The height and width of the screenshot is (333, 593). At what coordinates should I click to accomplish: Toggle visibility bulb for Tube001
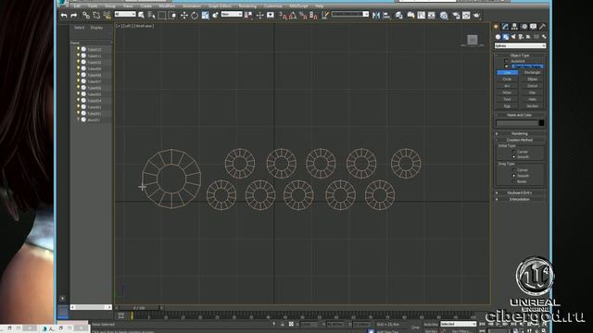78,113
